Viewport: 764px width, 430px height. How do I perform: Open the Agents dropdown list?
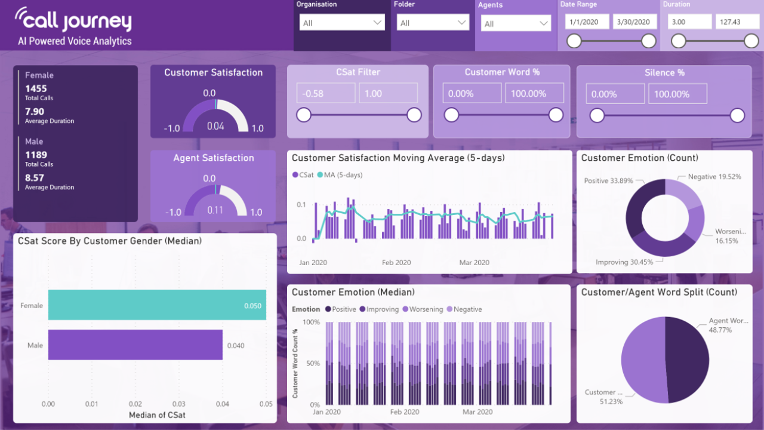[516, 23]
